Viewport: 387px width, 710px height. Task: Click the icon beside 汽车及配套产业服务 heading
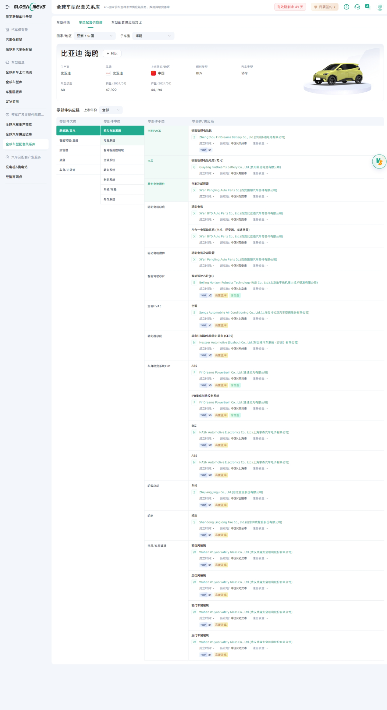click(8, 157)
